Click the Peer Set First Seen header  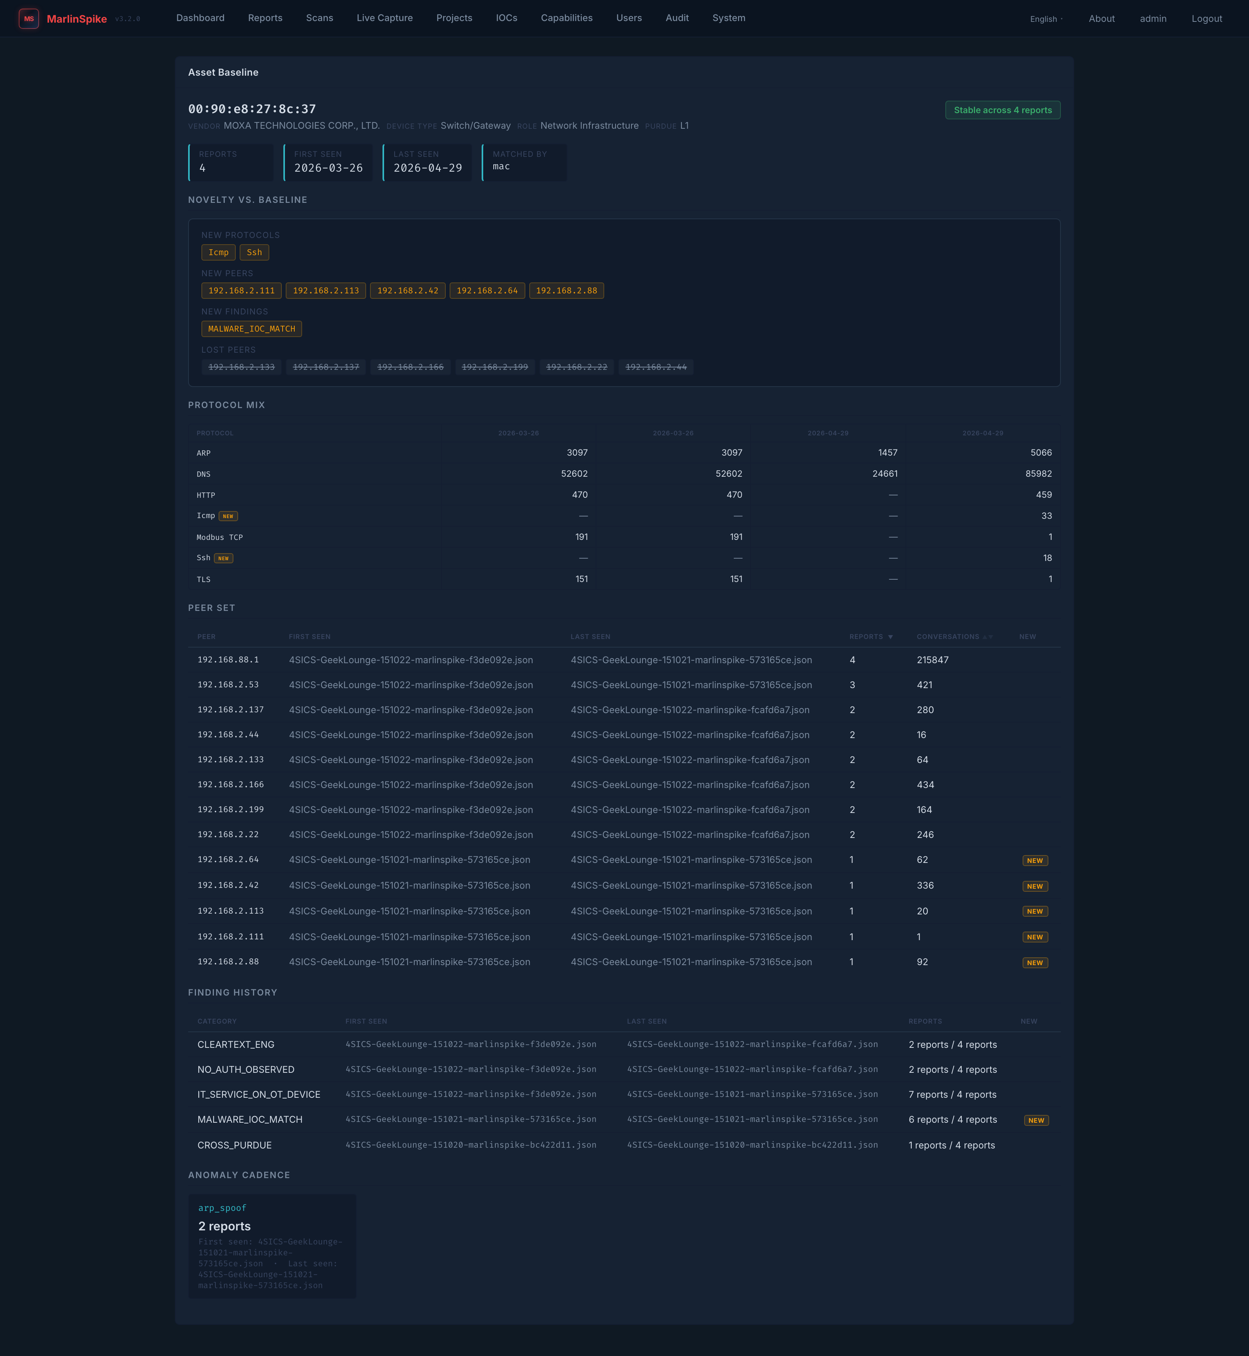[x=310, y=636]
